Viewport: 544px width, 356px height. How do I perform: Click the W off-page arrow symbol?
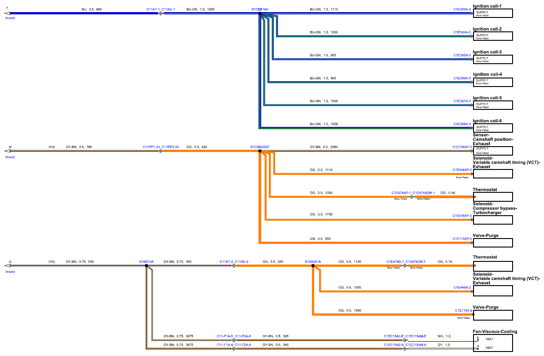7,151
